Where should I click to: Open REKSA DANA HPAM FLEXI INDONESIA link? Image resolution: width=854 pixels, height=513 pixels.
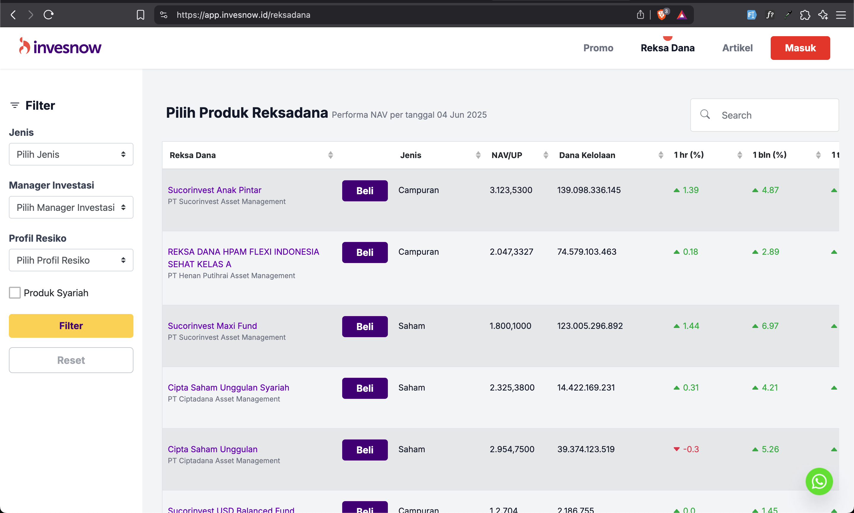(x=243, y=257)
